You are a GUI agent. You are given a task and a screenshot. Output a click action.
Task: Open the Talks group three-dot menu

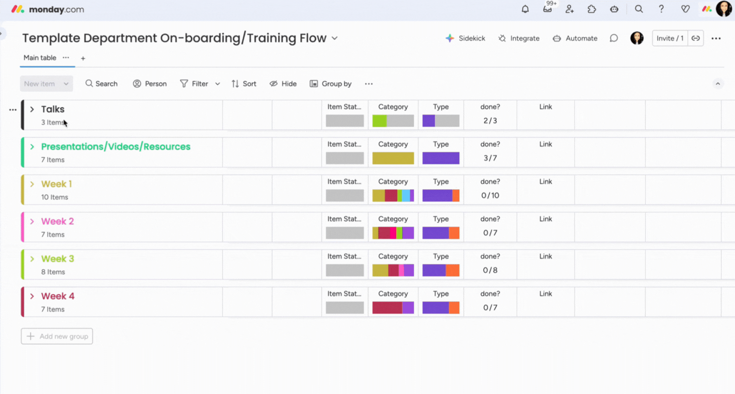(x=13, y=109)
